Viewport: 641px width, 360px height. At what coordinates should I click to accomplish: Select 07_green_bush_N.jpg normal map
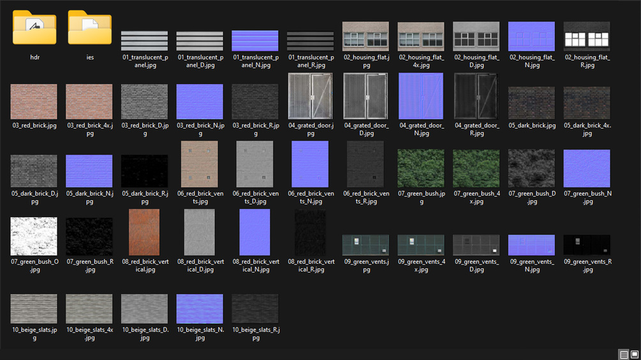[x=587, y=168]
